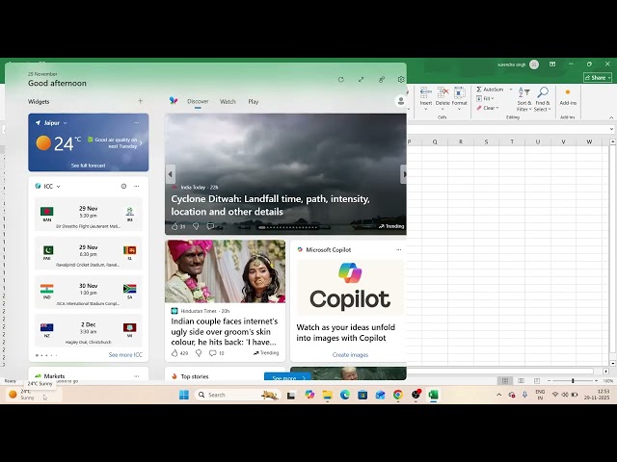Switch to Normal view in Excel status bar
Image resolution: width=617 pixels, height=462 pixels.
(x=505, y=381)
